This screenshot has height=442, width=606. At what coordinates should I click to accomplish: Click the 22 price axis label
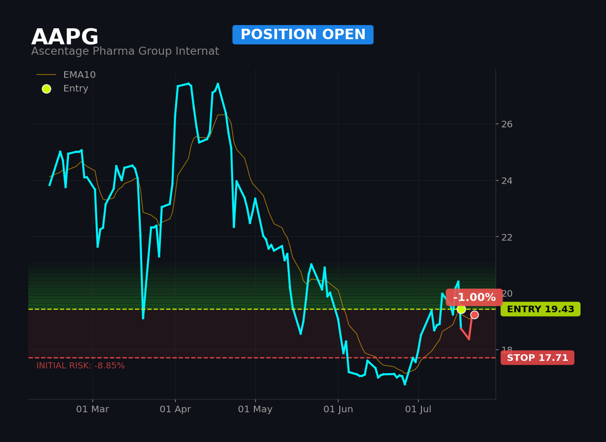click(x=507, y=237)
